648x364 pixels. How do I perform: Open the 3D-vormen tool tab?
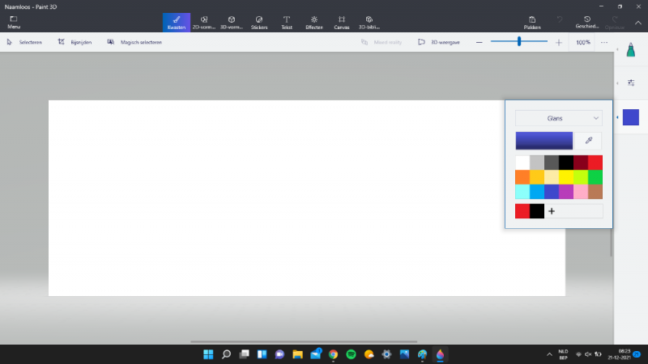pos(232,22)
